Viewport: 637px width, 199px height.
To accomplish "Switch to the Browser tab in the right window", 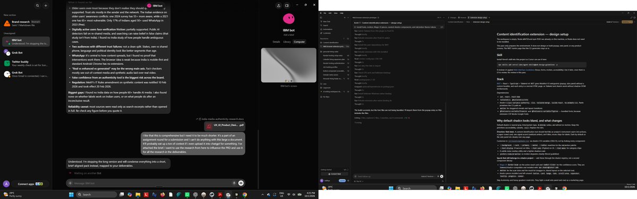I will point(463,18).
